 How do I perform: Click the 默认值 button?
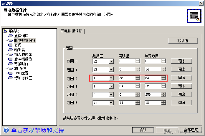point(183,41)
